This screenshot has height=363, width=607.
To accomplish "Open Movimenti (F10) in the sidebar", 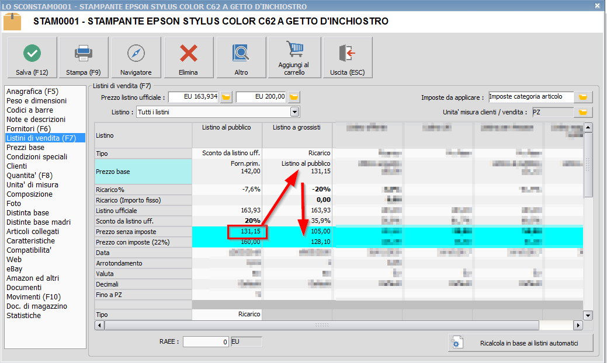I will pyautogui.click(x=34, y=297).
